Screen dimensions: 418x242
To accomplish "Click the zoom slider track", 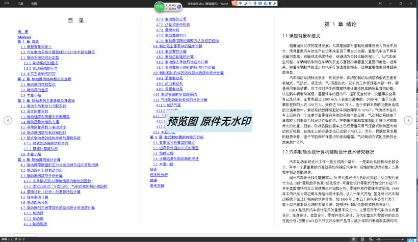I will point(390,239).
